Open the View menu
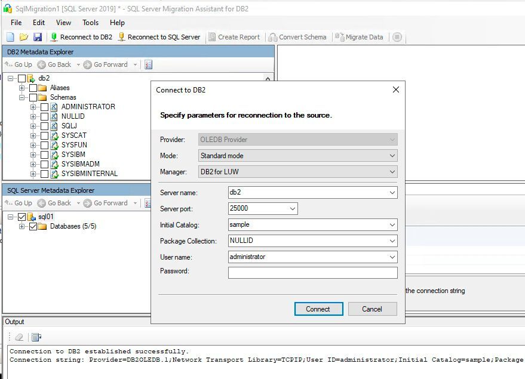 coord(63,23)
